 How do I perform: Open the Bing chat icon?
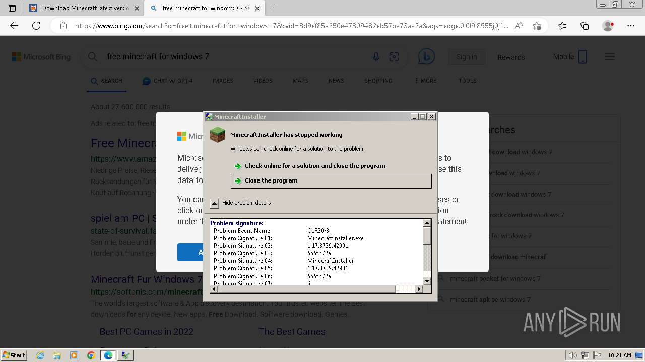[x=426, y=57]
